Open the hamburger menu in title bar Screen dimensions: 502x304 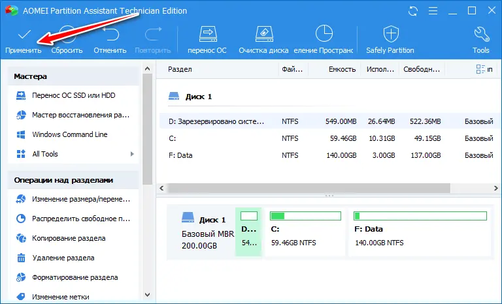coord(433,11)
